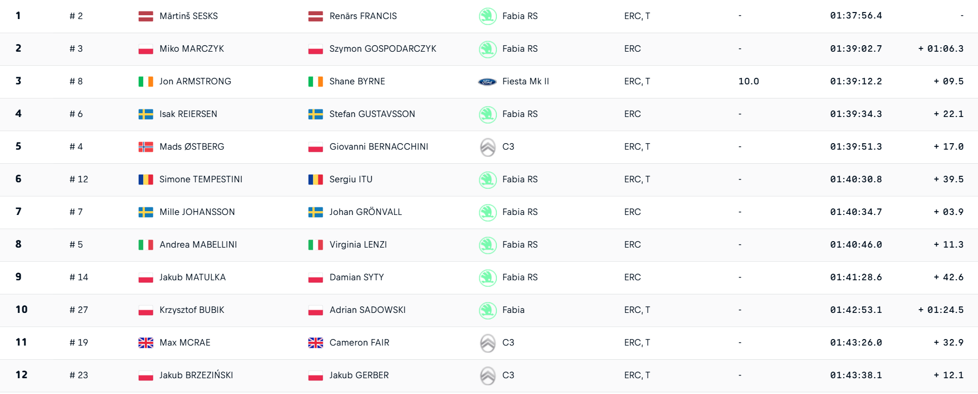Screen dimensions: 978x394
Task: Click total time 01:39:12.2
Action: (856, 82)
